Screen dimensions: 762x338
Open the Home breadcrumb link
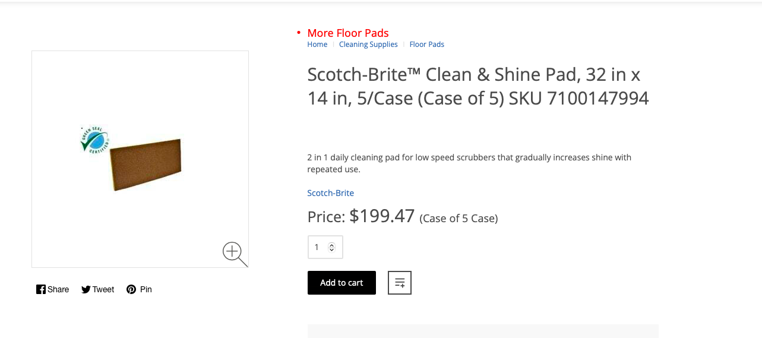point(317,45)
